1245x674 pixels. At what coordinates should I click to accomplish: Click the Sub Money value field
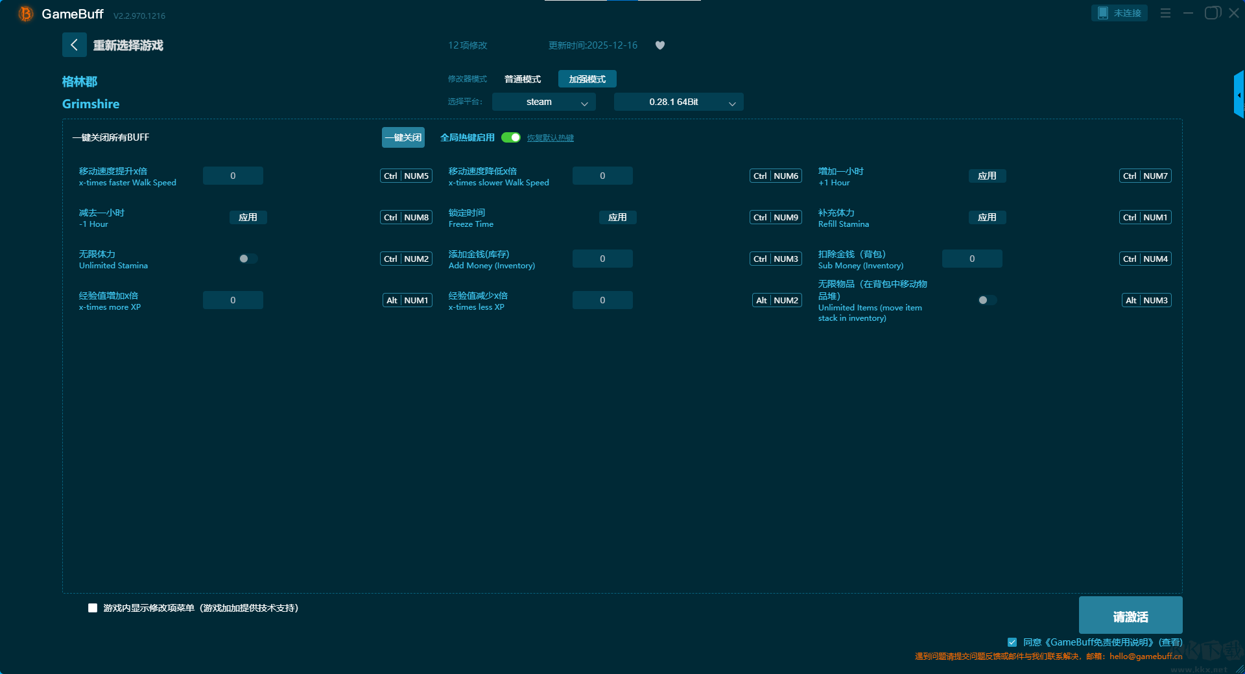[x=972, y=259]
